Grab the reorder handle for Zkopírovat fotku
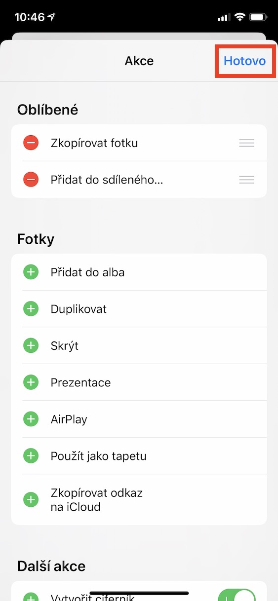The height and width of the screenshot is (601, 278). click(x=246, y=143)
